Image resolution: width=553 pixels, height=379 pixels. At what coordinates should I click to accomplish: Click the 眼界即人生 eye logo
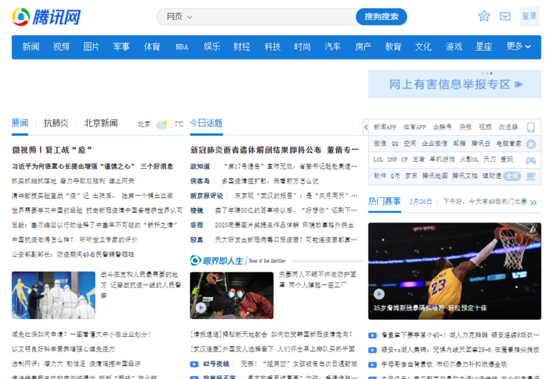click(x=195, y=260)
